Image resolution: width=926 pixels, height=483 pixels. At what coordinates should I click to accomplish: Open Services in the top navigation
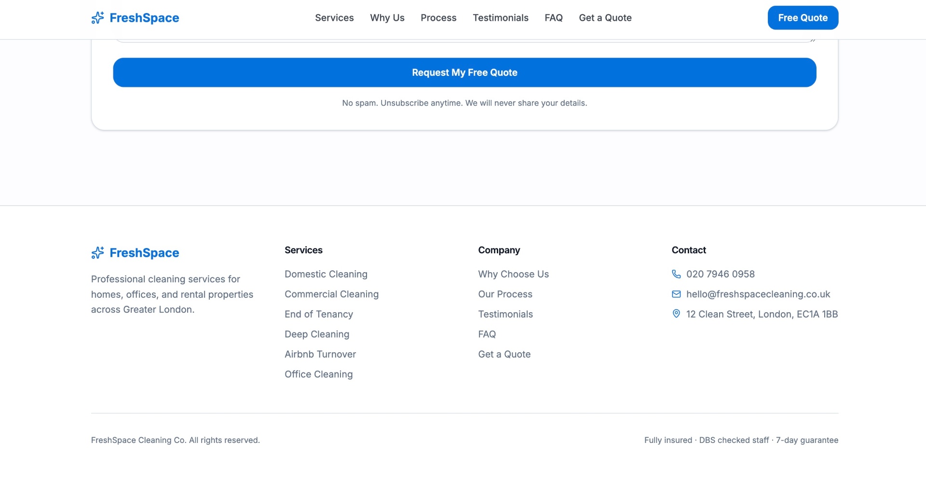click(x=334, y=18)
